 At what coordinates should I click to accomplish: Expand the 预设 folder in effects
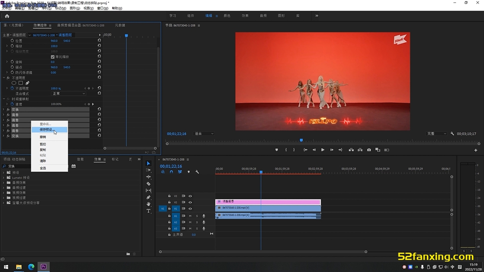coord(4,172)
